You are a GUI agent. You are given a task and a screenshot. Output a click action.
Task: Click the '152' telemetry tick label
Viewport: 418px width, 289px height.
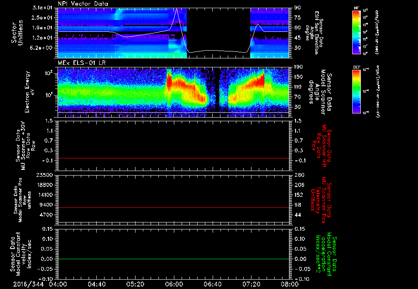(x=299, y=195)
